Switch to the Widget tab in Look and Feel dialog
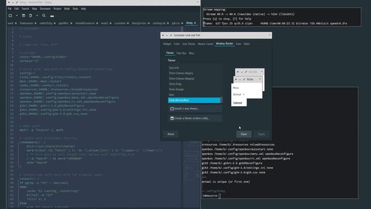Image resolution: width=371 pixels, height=209 pixels. [167, 44]
